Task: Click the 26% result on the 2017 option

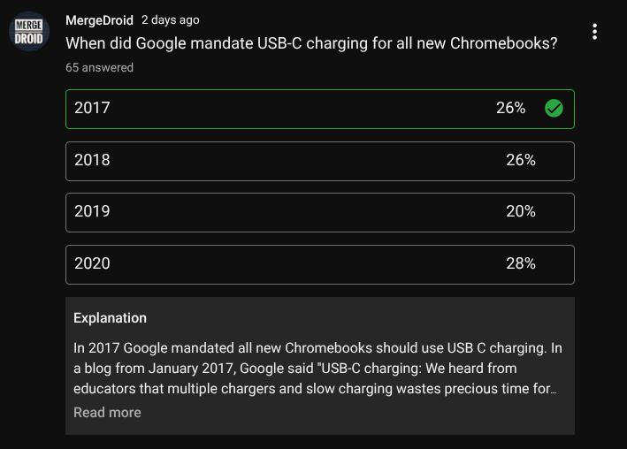Action: point(510,109)
